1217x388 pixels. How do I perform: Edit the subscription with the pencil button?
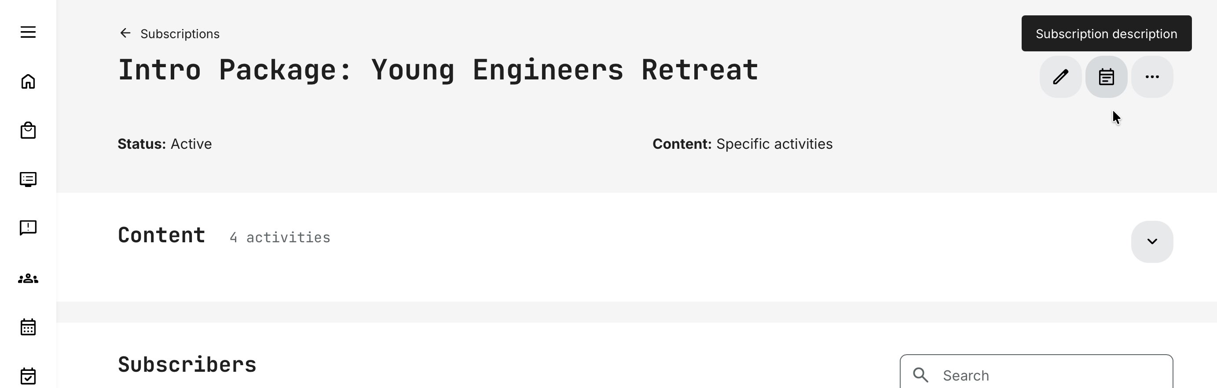(x=1061, y=77)
